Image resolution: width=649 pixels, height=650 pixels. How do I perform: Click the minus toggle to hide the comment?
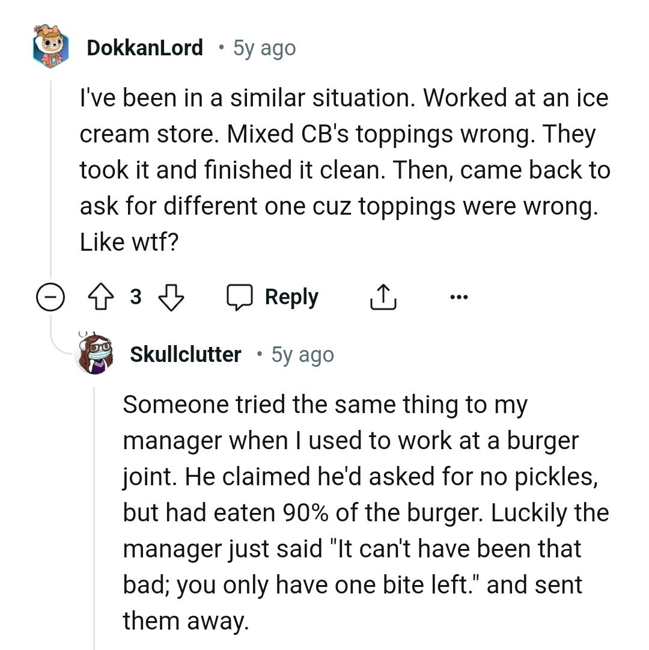(x=51, y=296)
